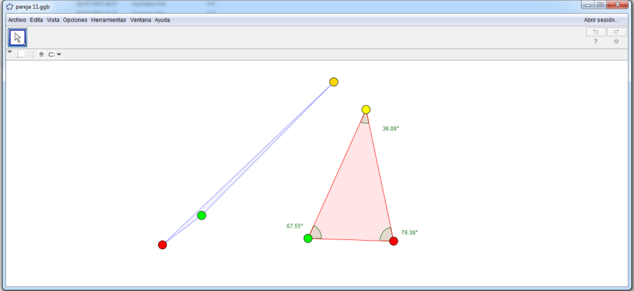This screenshot has height=291, width=634.
Task: Reset to standard view with home icon
Action: (x=41, y=54)
